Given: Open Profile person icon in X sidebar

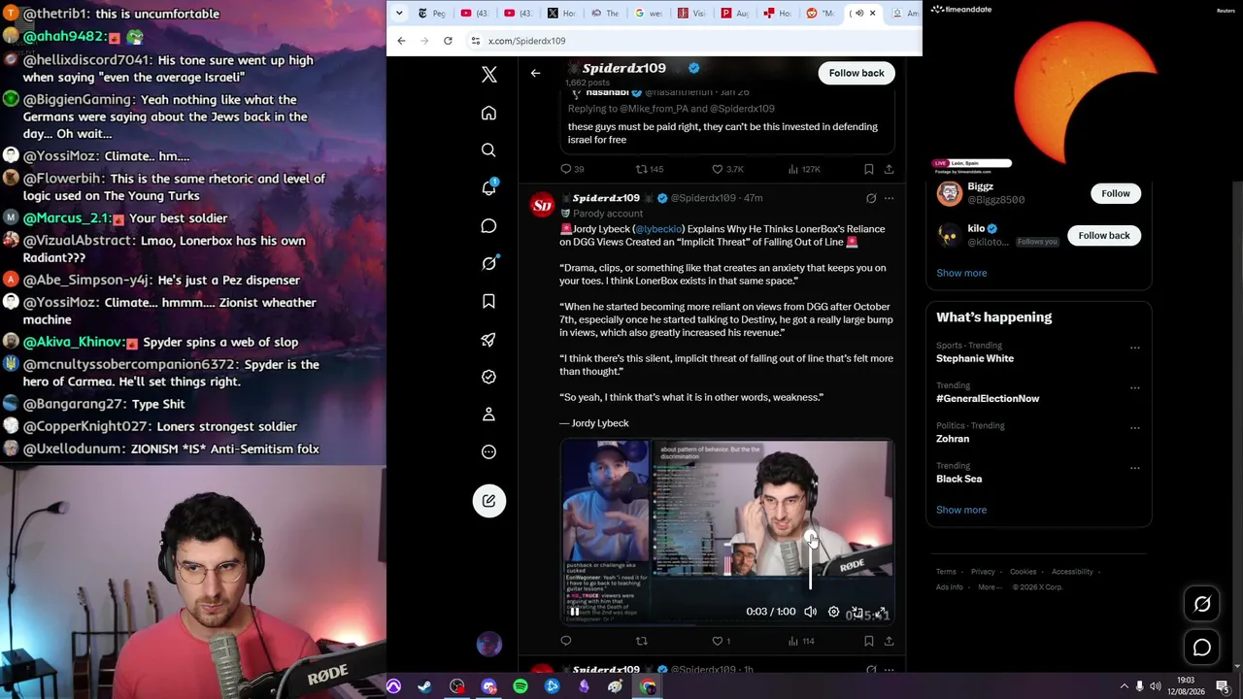Looking at the screenshot, I should 488,415.
